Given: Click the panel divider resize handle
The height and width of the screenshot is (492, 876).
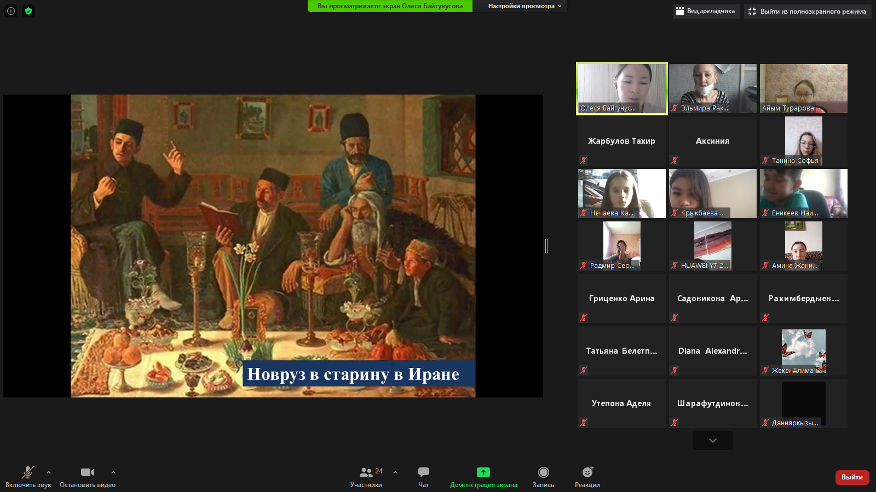Looking at the screenshot, I should (x=546, y=246).
